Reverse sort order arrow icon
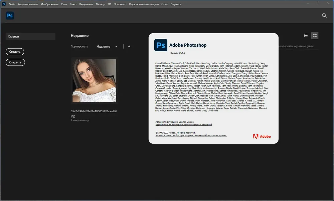 coord(129,46)
